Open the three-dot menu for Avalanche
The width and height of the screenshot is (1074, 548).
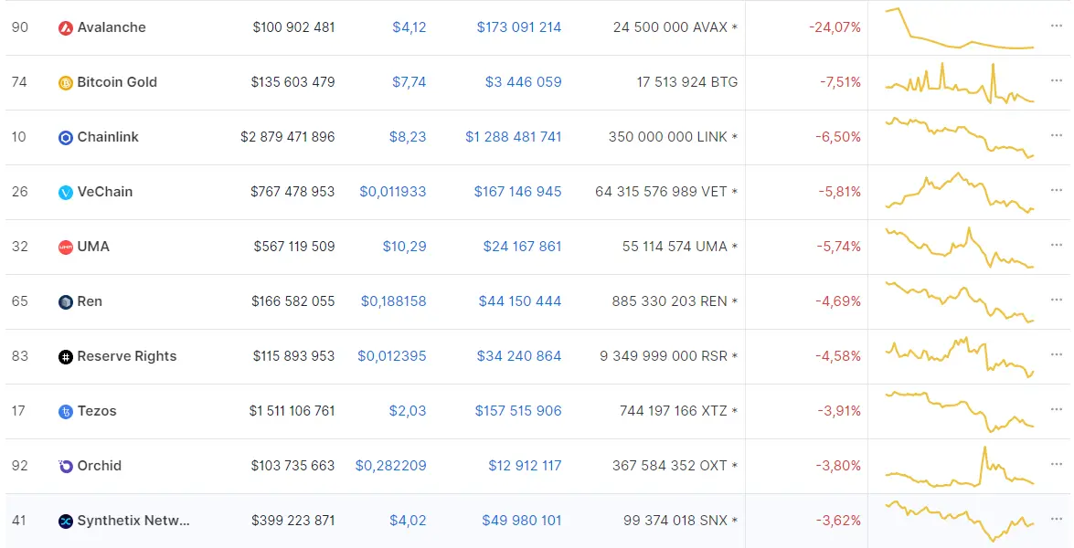1057,26
